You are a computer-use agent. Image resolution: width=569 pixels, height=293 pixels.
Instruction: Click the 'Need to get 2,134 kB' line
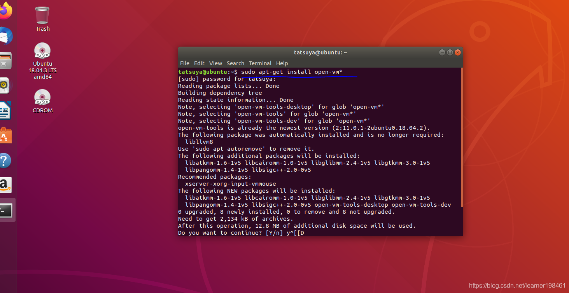pos(236,219)
